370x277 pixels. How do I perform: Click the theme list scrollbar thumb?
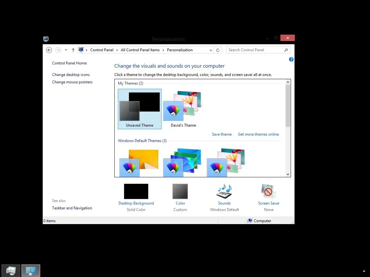click(x=288, y=105)
